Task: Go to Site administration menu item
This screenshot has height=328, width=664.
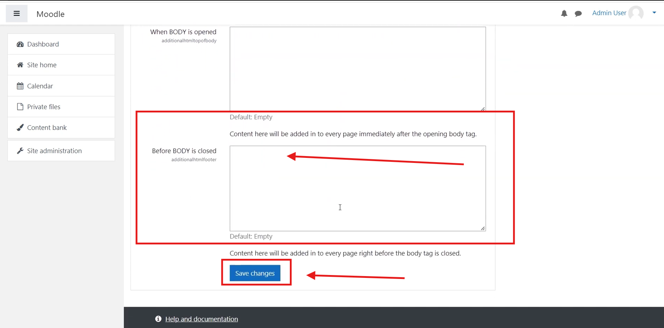Action: click(x=54, y=151)
